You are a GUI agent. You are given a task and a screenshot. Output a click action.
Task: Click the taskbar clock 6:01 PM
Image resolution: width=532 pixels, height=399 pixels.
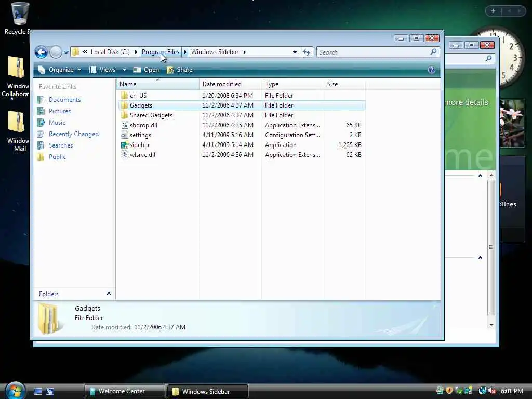click(x=512, y=391)
